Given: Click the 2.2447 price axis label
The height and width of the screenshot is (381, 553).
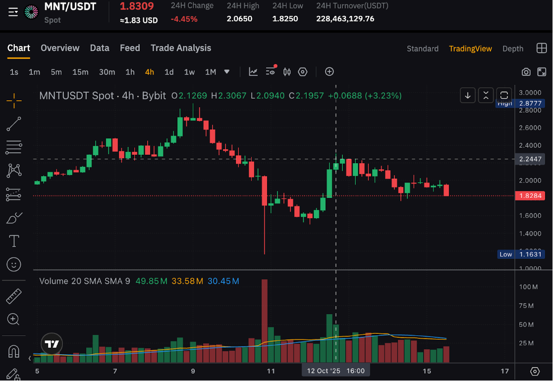Looking at the screenshot, I should point(531,159).
